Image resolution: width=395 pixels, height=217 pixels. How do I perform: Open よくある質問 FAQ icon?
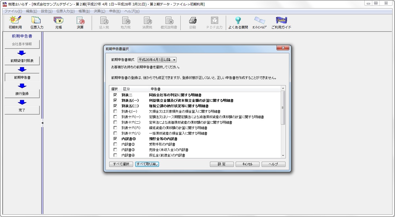238,22
